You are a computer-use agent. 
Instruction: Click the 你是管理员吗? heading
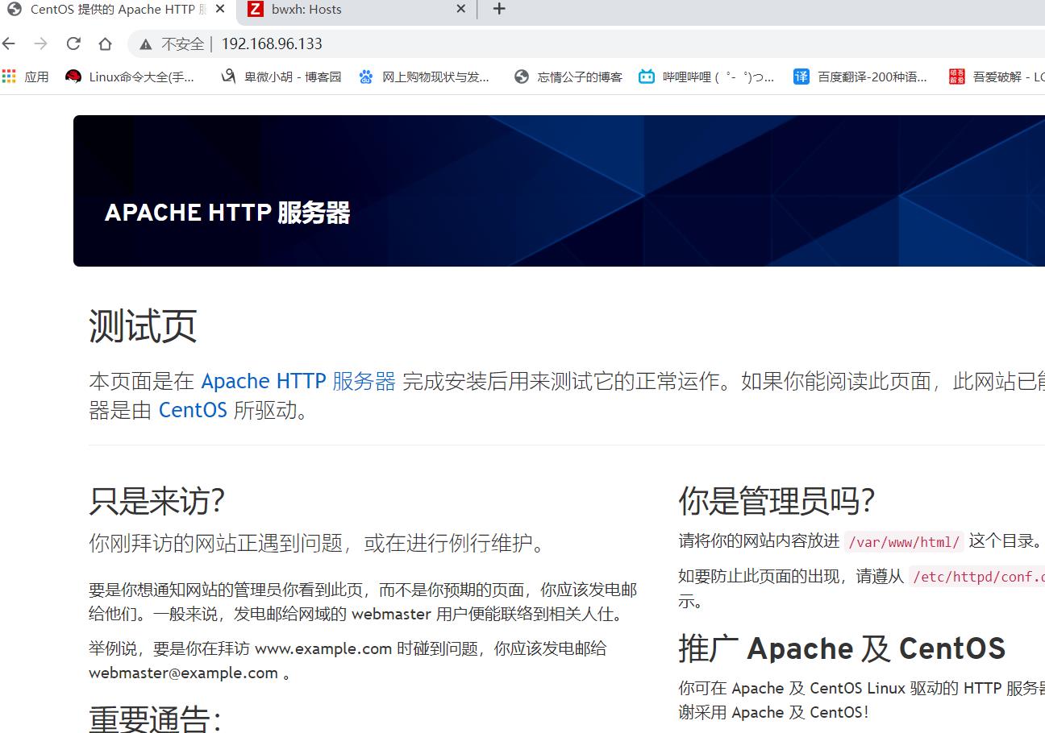click(x=776, y=501)
